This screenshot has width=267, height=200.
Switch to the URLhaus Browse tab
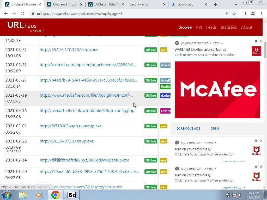(x=23, y=4)
